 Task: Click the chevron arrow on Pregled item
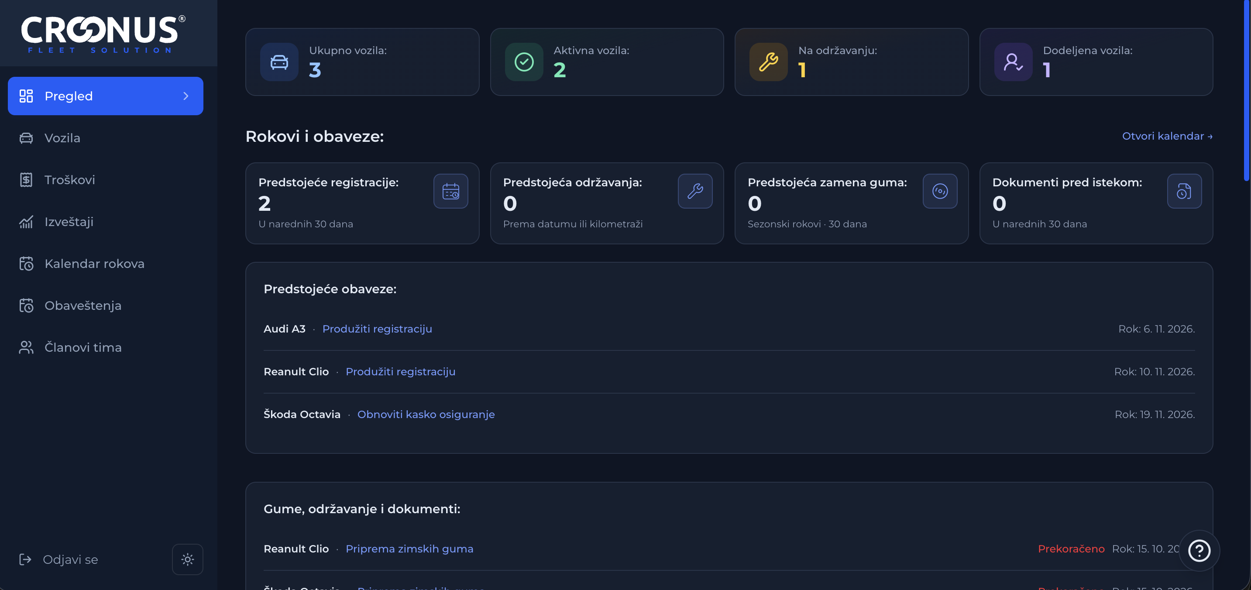click(186, 96)
